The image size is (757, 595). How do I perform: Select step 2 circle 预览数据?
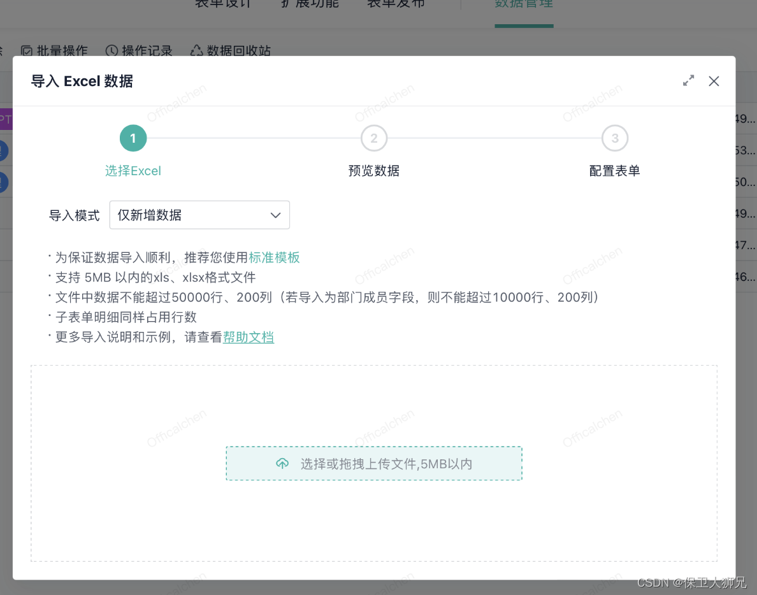pyautogui.click(x=373, y=138)
